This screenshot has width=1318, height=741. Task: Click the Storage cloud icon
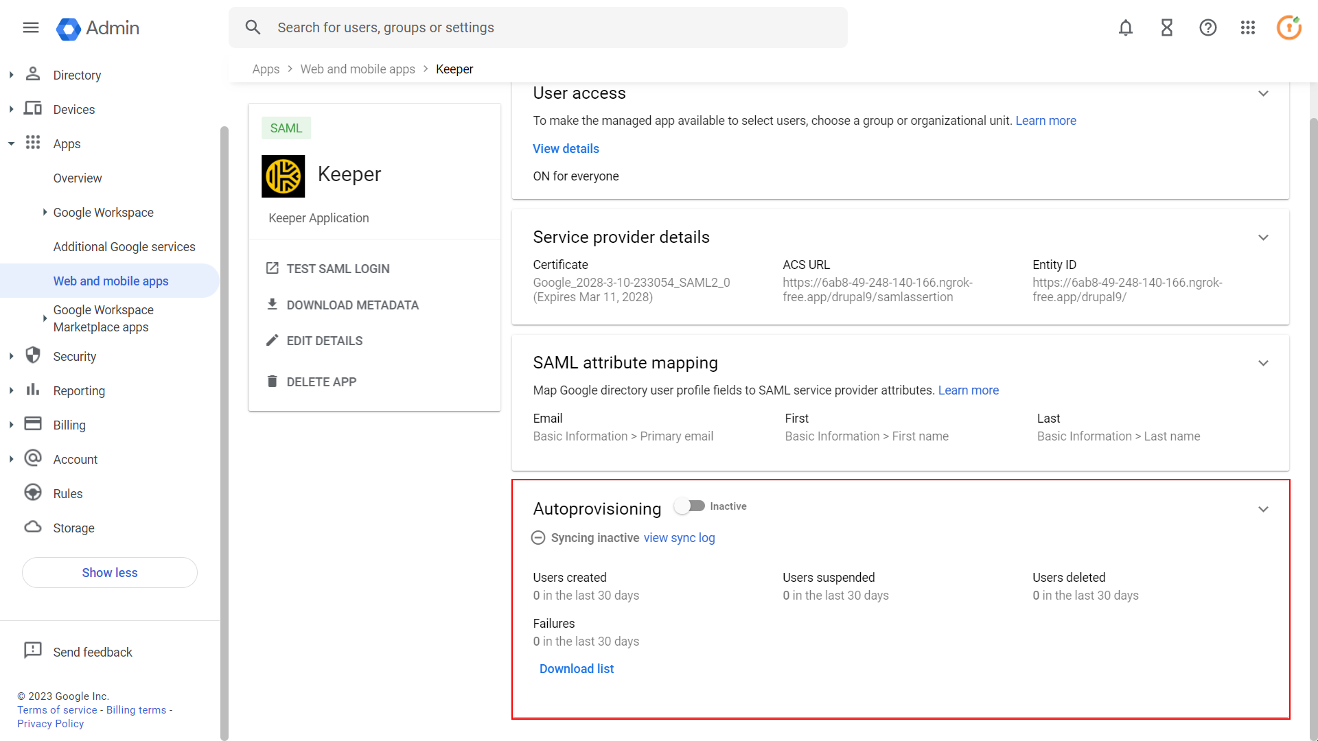click(33, 527)
